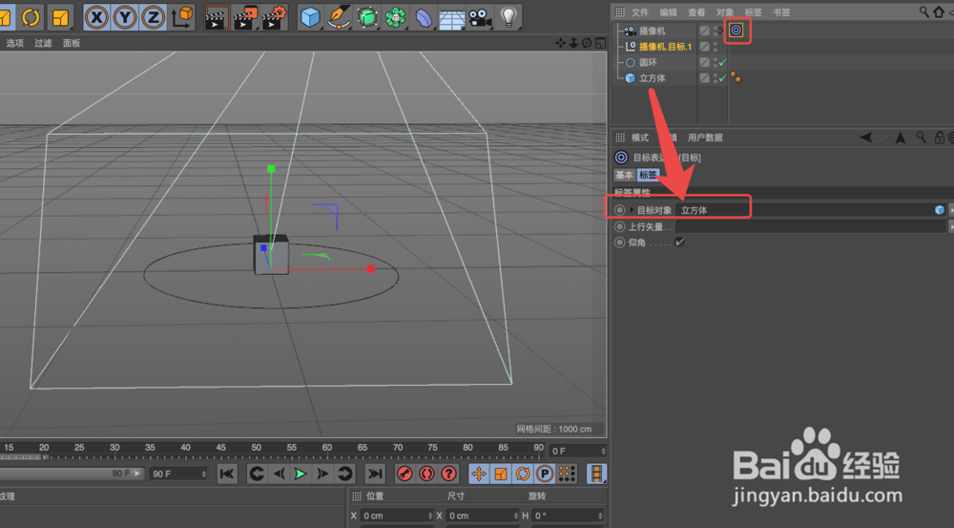The image size is (954, 528).
Task: Jump to the start of animation
Action: (227, 474)
